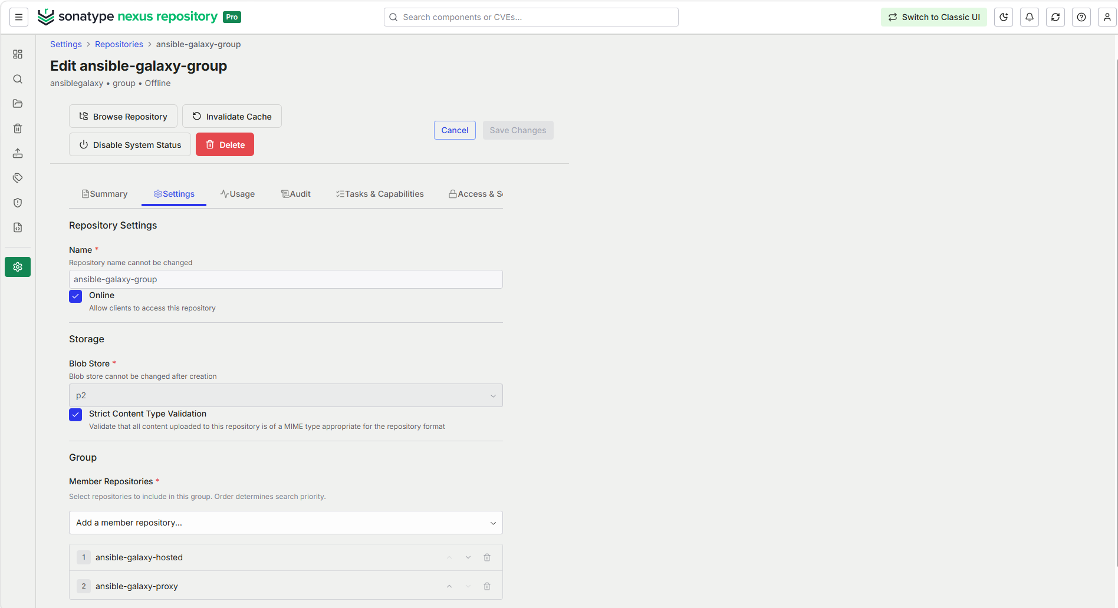Screen dimensions: 1118x608
Task: Open the search icon in left sidebar
Action: (x=18, y=79)
